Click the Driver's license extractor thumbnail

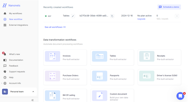(147, 76)
